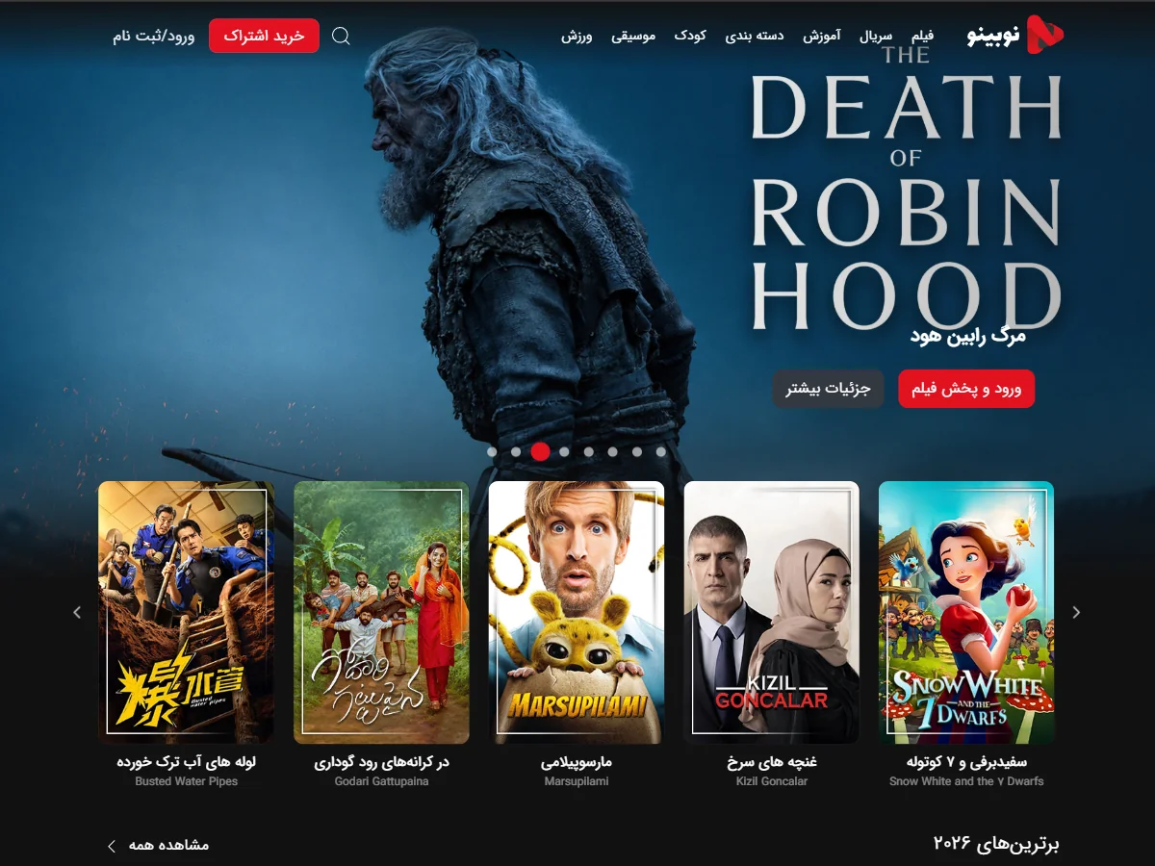The height and width of the screenshot is (866, 1155).
Task: Select the fourth hero slider dot
Action: (564, 451)
